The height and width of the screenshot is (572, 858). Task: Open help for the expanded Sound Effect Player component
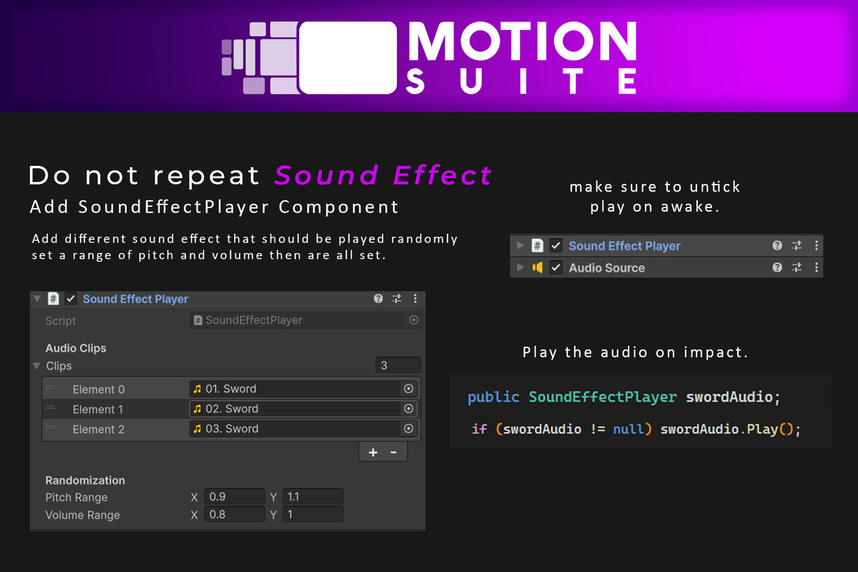[378, 299]
